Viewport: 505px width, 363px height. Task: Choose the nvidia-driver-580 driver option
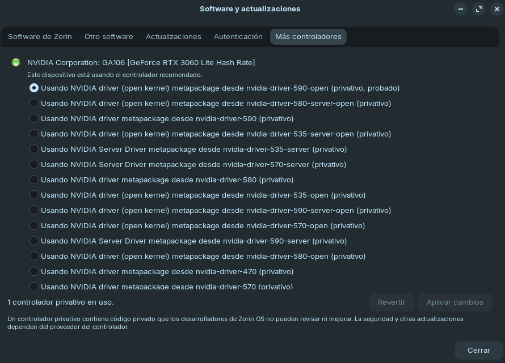[x=34, y=180]
